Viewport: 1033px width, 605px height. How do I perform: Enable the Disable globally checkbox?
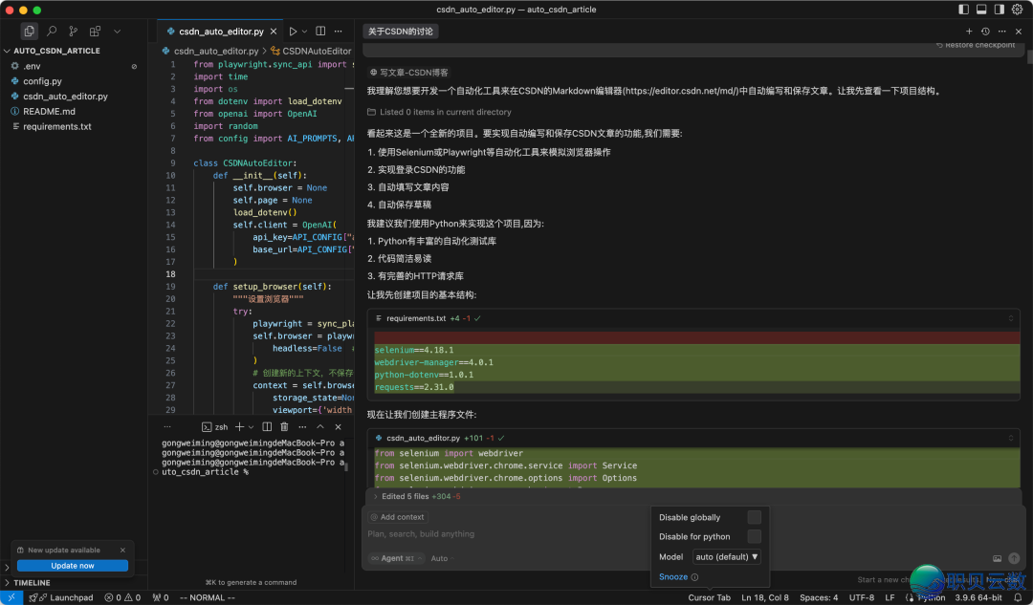pos(754,517)
